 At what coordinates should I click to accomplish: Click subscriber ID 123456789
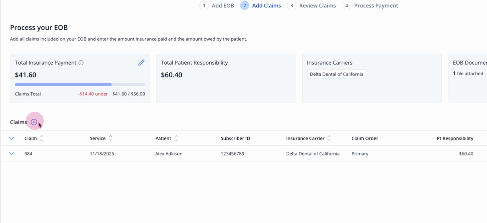(232, 154)
